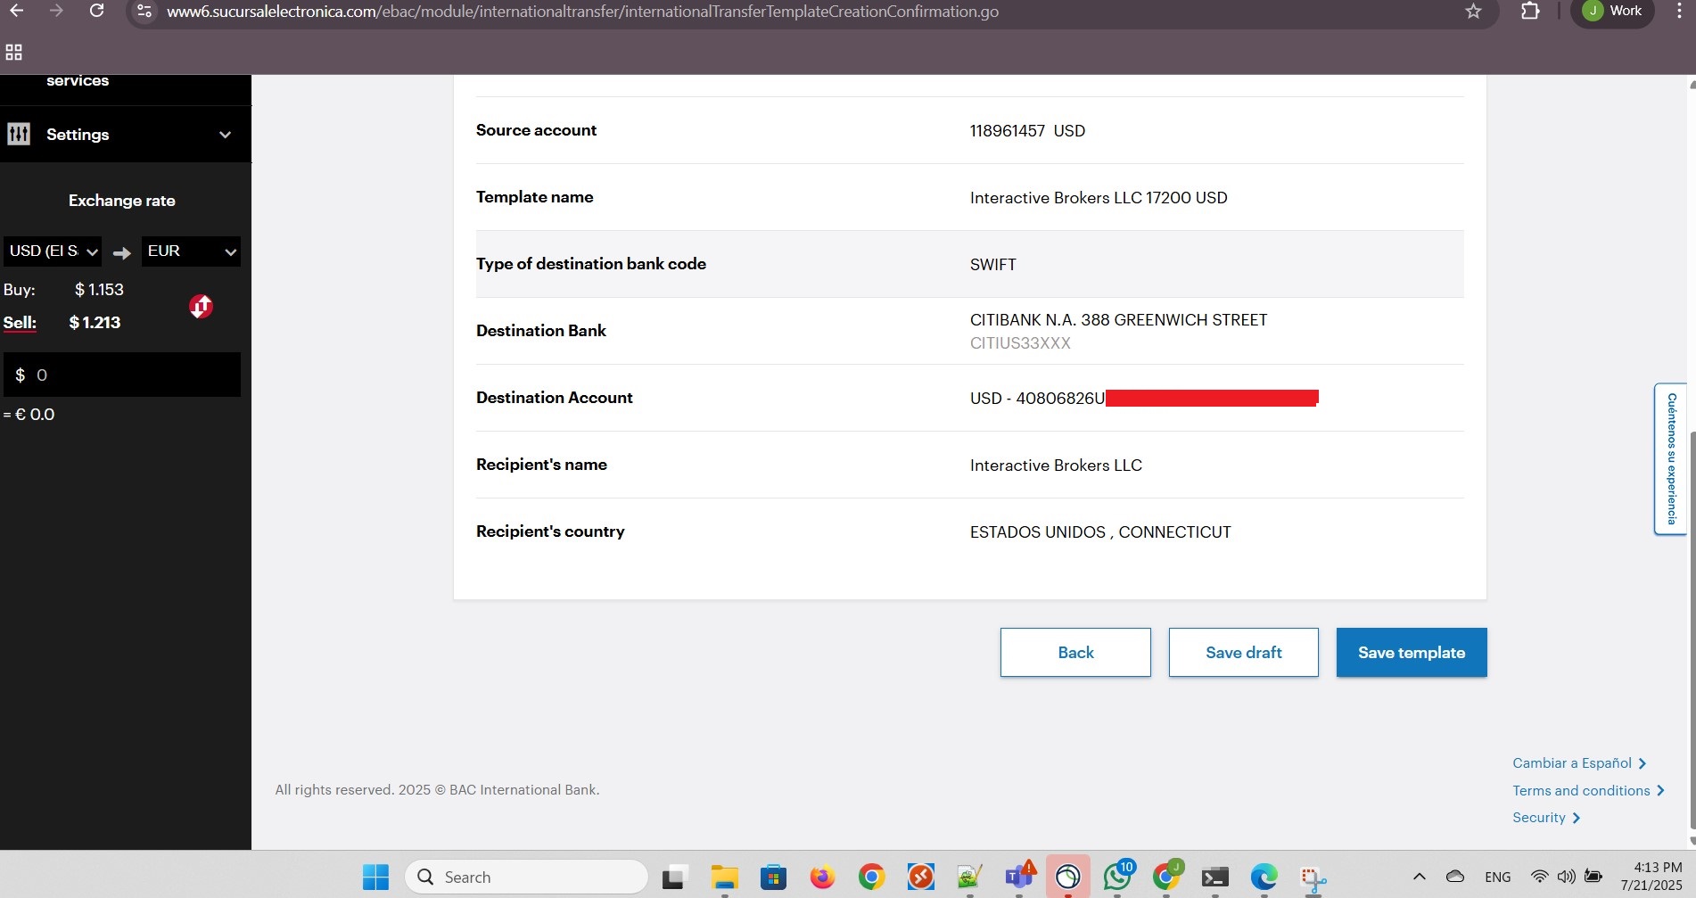Open Microsoft Store from the taskbar
The image size is (1696, 898).
[x=773, y=877]
